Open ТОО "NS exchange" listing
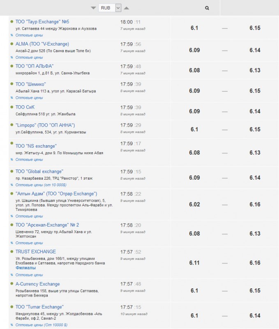The width and height of the screenshot is (279, 329). pos(36,146)
